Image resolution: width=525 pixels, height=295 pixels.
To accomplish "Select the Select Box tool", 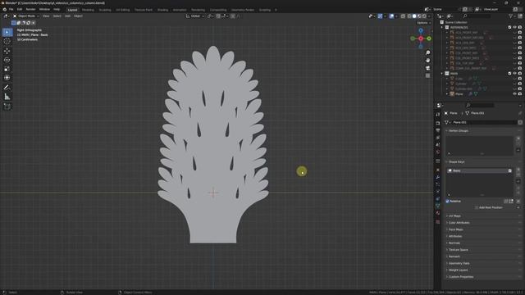I will (7, 32).
